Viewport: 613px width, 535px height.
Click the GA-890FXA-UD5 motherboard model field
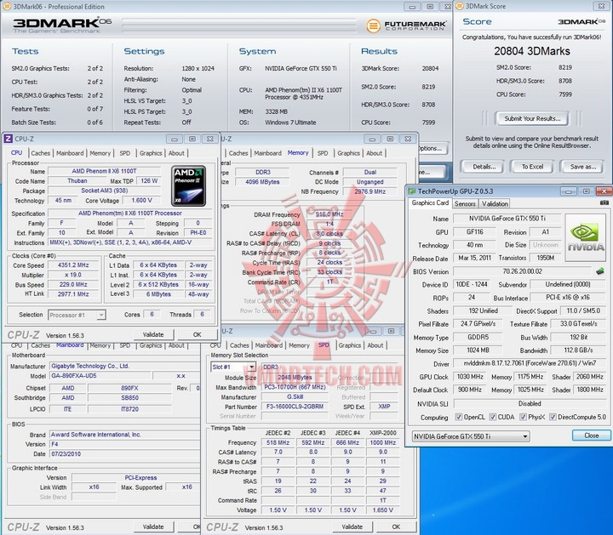[100, 376]
